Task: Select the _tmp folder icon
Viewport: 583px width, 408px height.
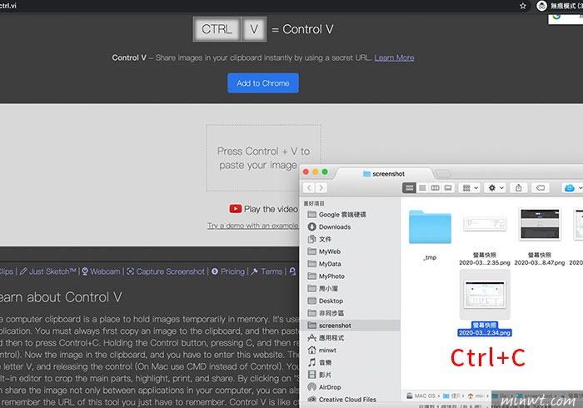Action: 430,226
